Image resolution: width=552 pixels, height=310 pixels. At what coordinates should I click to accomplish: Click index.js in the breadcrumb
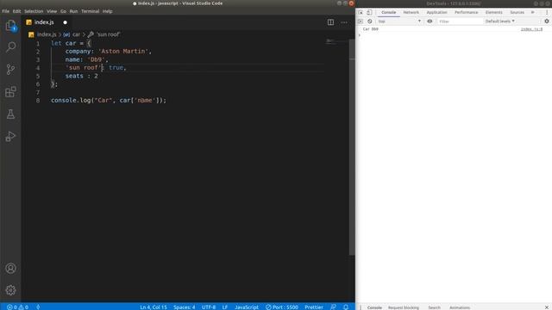pos(47,34)
